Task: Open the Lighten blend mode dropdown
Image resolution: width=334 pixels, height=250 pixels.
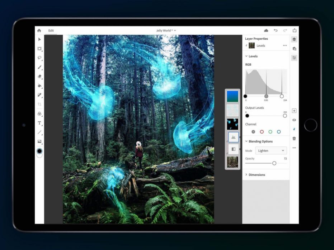Action: click(x=271, y=150)
